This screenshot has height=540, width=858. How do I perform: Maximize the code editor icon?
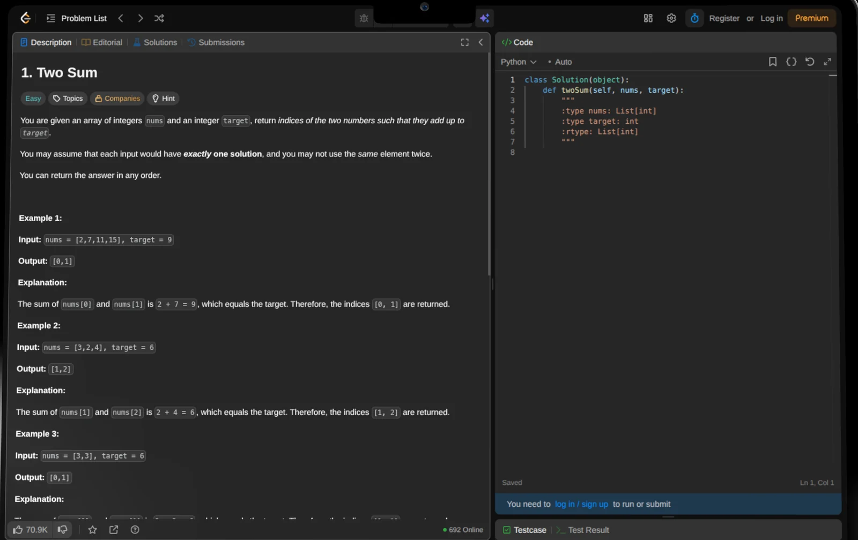(827, 62)
